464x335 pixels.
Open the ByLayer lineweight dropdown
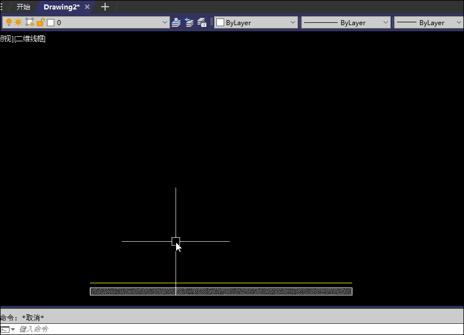point(458,23)
